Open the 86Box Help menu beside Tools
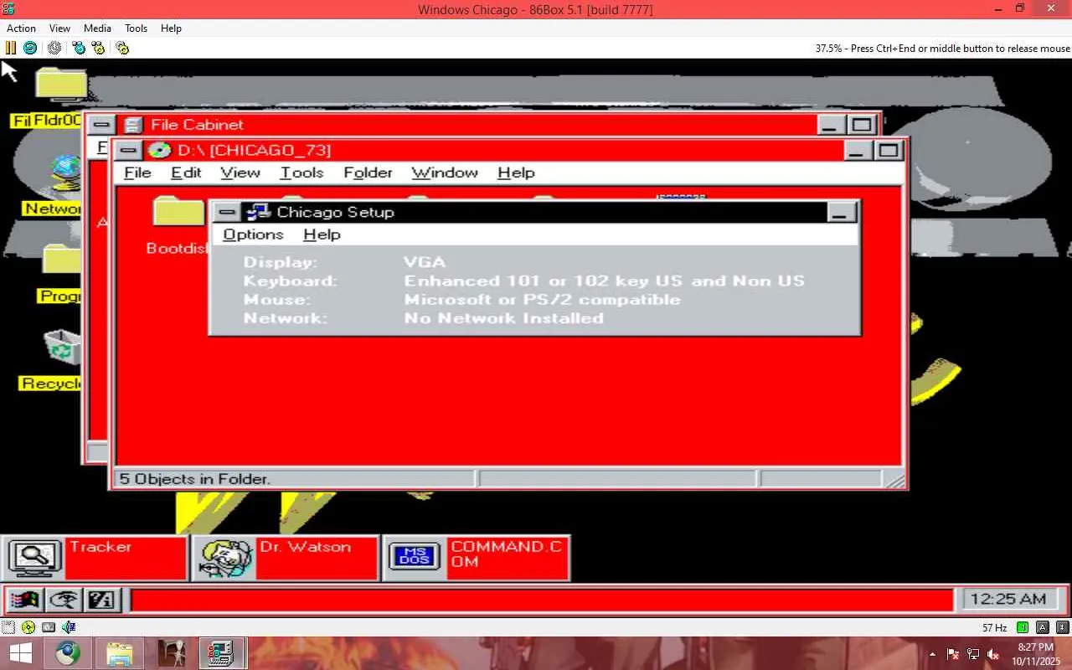Viewport: 1072px width, 670px height. coord(171,28)
